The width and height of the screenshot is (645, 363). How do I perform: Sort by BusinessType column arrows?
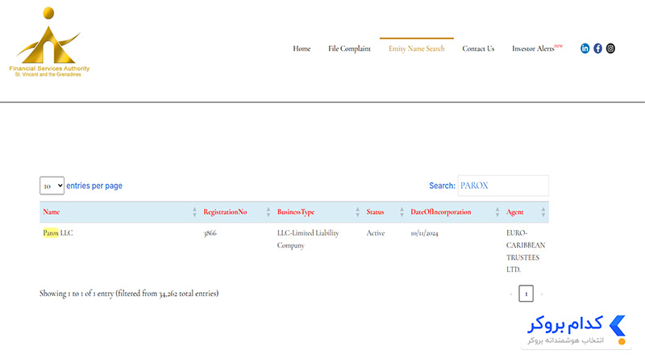tap(357, 212)
